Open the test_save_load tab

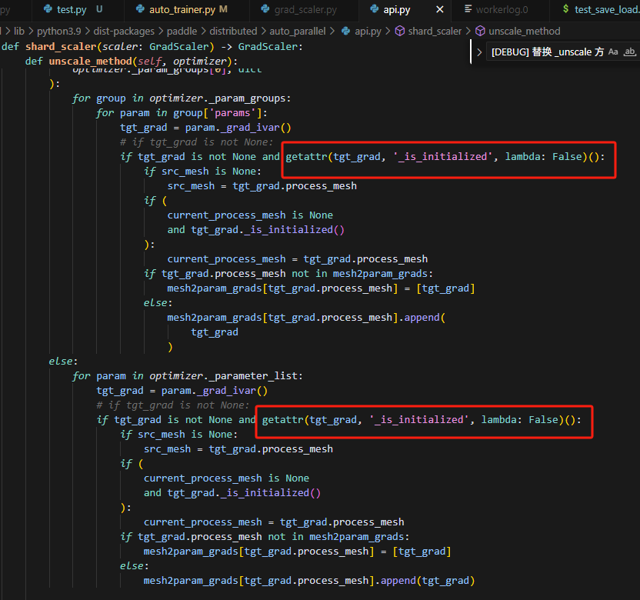click(605, 10)
